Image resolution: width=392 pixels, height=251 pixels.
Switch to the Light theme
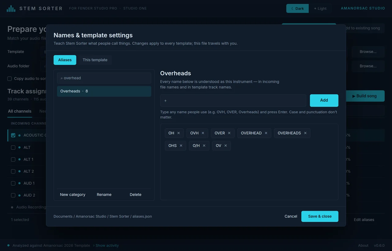(x=320, y=9)
